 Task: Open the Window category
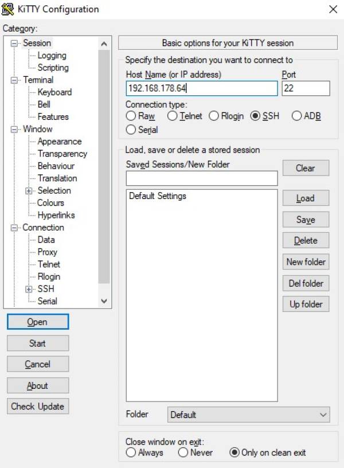(38, 129)
